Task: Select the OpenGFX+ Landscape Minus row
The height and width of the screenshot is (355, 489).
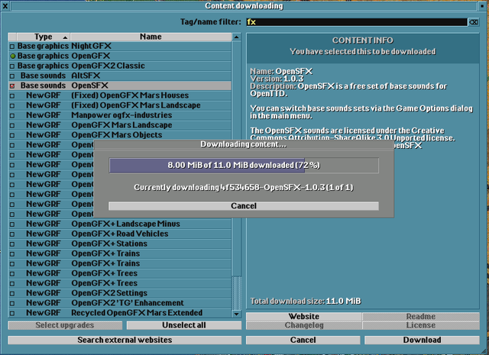Action: 120,224
